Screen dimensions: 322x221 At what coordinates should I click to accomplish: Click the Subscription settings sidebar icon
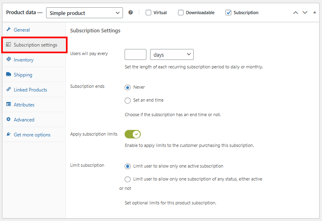click(8, 45)
